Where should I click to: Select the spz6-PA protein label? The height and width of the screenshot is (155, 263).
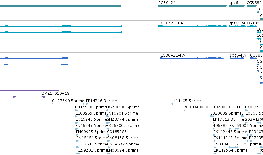(x=238, y=55)
